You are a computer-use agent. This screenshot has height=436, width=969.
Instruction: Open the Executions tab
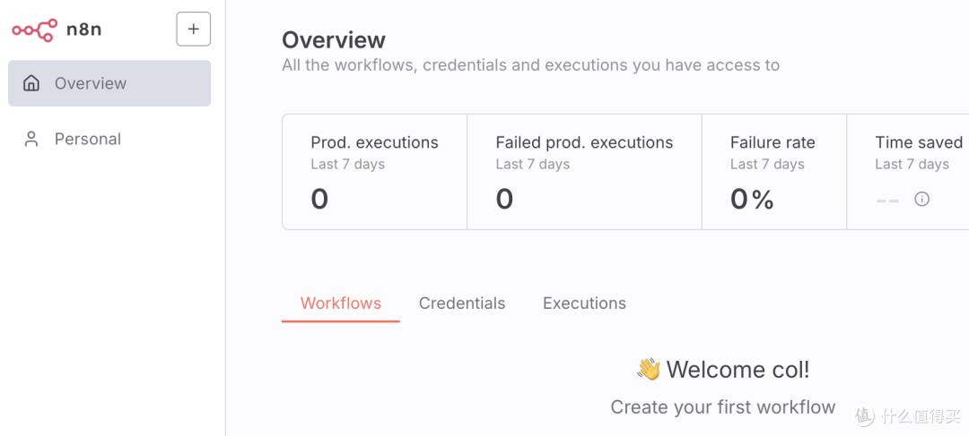click(584, 303)
